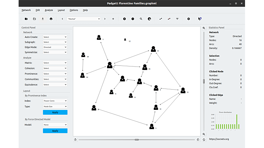Click the rotate left icon below canvas
Viewport: 264px width, 148px height.
(x=75, y=140)
